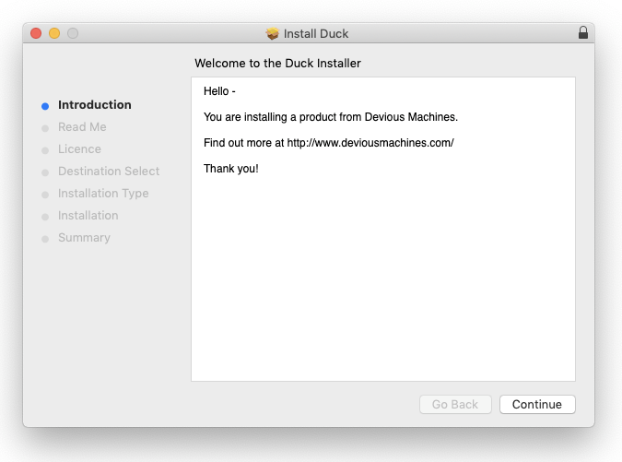Close the installer with the red button
The image size is (622, 462).
[x=37, y=33]
